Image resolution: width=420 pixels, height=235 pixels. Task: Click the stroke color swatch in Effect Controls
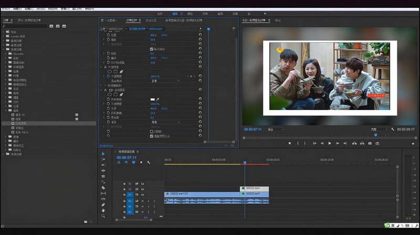tap(153, 99)
